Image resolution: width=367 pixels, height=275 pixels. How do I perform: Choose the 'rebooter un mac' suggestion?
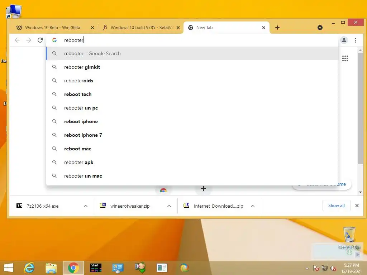[x=192, y=176]
